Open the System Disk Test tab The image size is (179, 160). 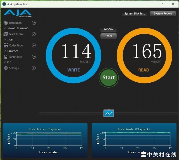point(135,14)
